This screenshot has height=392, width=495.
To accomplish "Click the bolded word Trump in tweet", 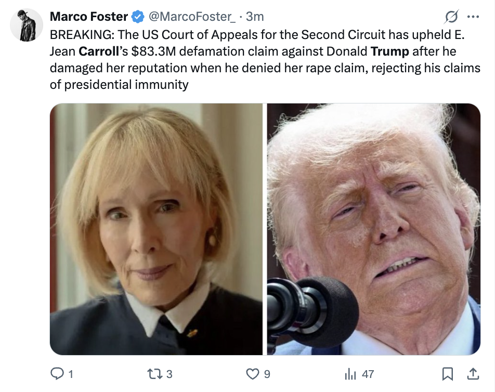I will point(389,51).
